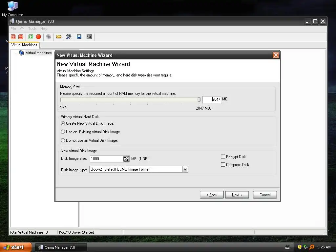The width and height of the screenshot is (336, 252).
Task: Click the safely remove hardware tray icon
Action: click(305, 247)
